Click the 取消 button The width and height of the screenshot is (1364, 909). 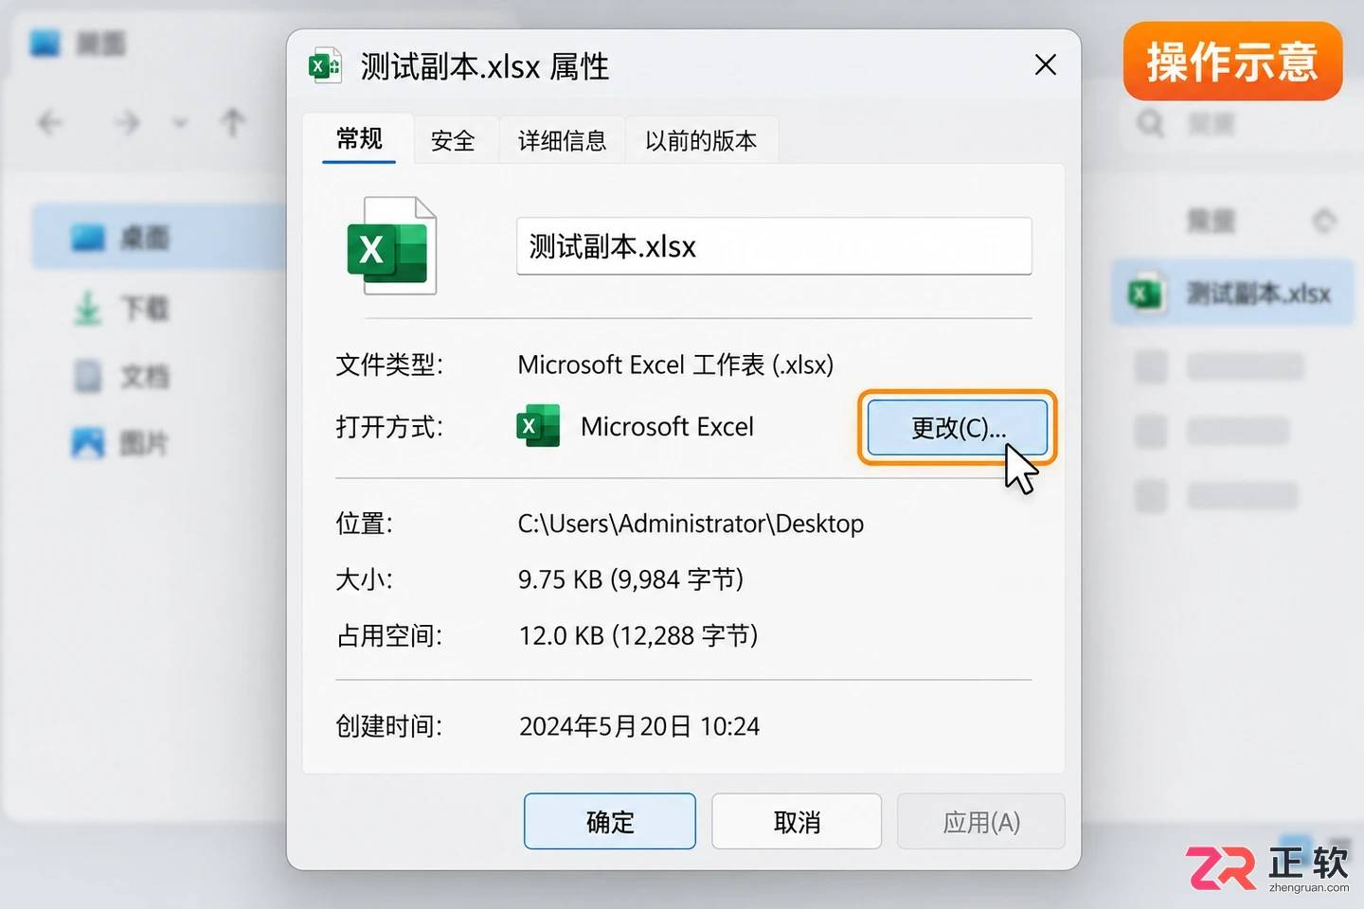797,821
